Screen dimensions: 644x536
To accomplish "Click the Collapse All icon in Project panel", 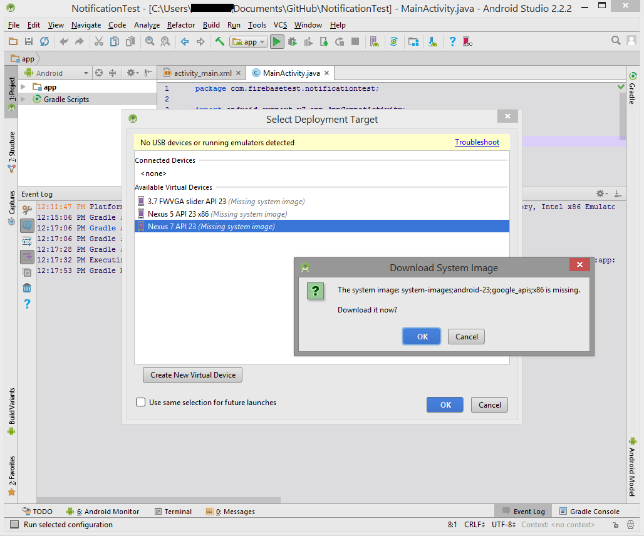I will point(113,73).
